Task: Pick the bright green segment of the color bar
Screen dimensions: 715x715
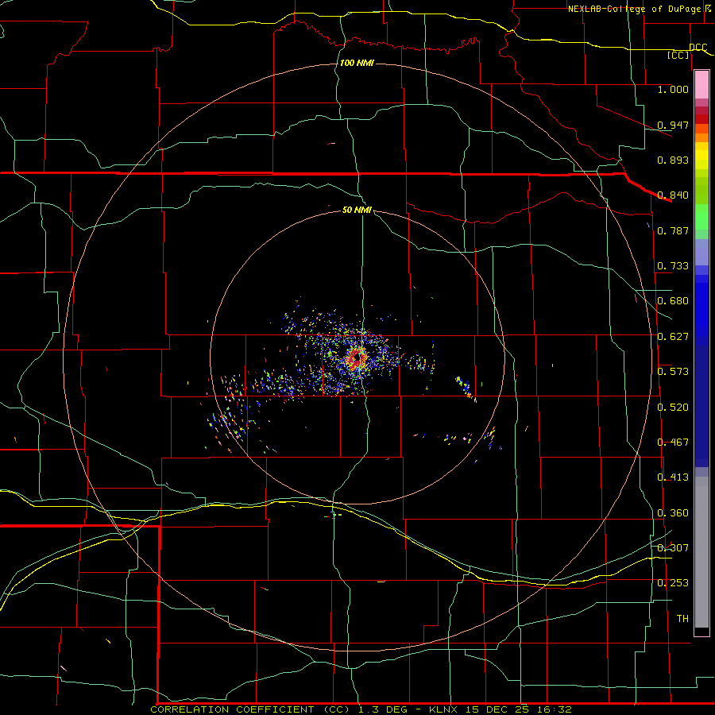Action: coord(701,217)
